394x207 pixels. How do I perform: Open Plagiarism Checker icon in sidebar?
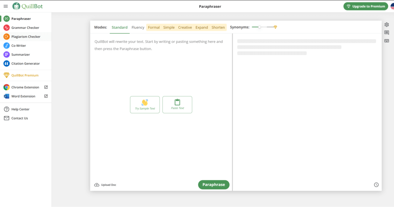click(7, 36)
